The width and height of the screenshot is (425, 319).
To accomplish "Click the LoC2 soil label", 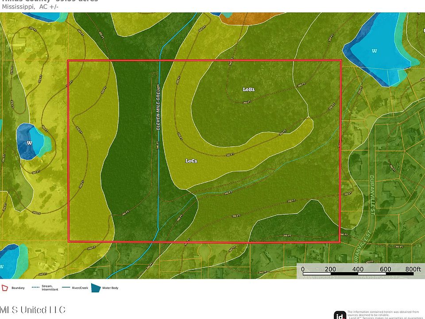I will (191, 161).
